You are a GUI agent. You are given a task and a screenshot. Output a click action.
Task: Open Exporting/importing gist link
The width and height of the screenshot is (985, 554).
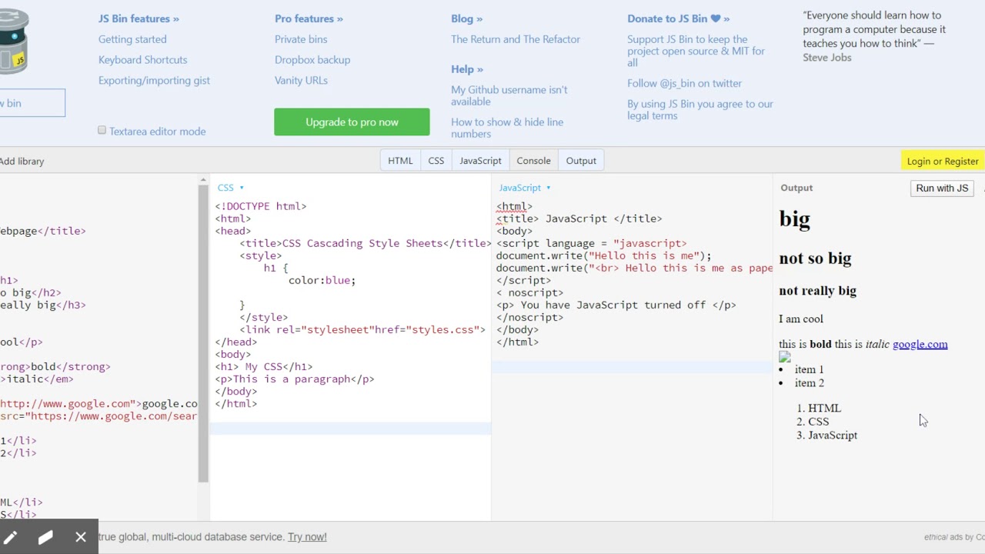coord(154,80)
